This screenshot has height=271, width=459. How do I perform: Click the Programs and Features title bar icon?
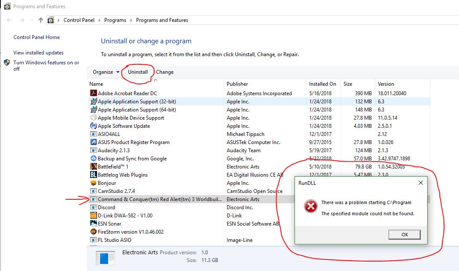[x=7, y=6]
